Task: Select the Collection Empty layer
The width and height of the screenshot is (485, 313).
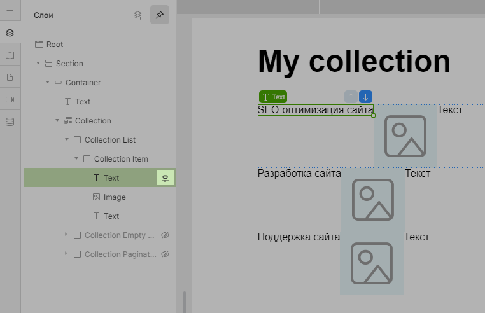Action: coord(99,235)
